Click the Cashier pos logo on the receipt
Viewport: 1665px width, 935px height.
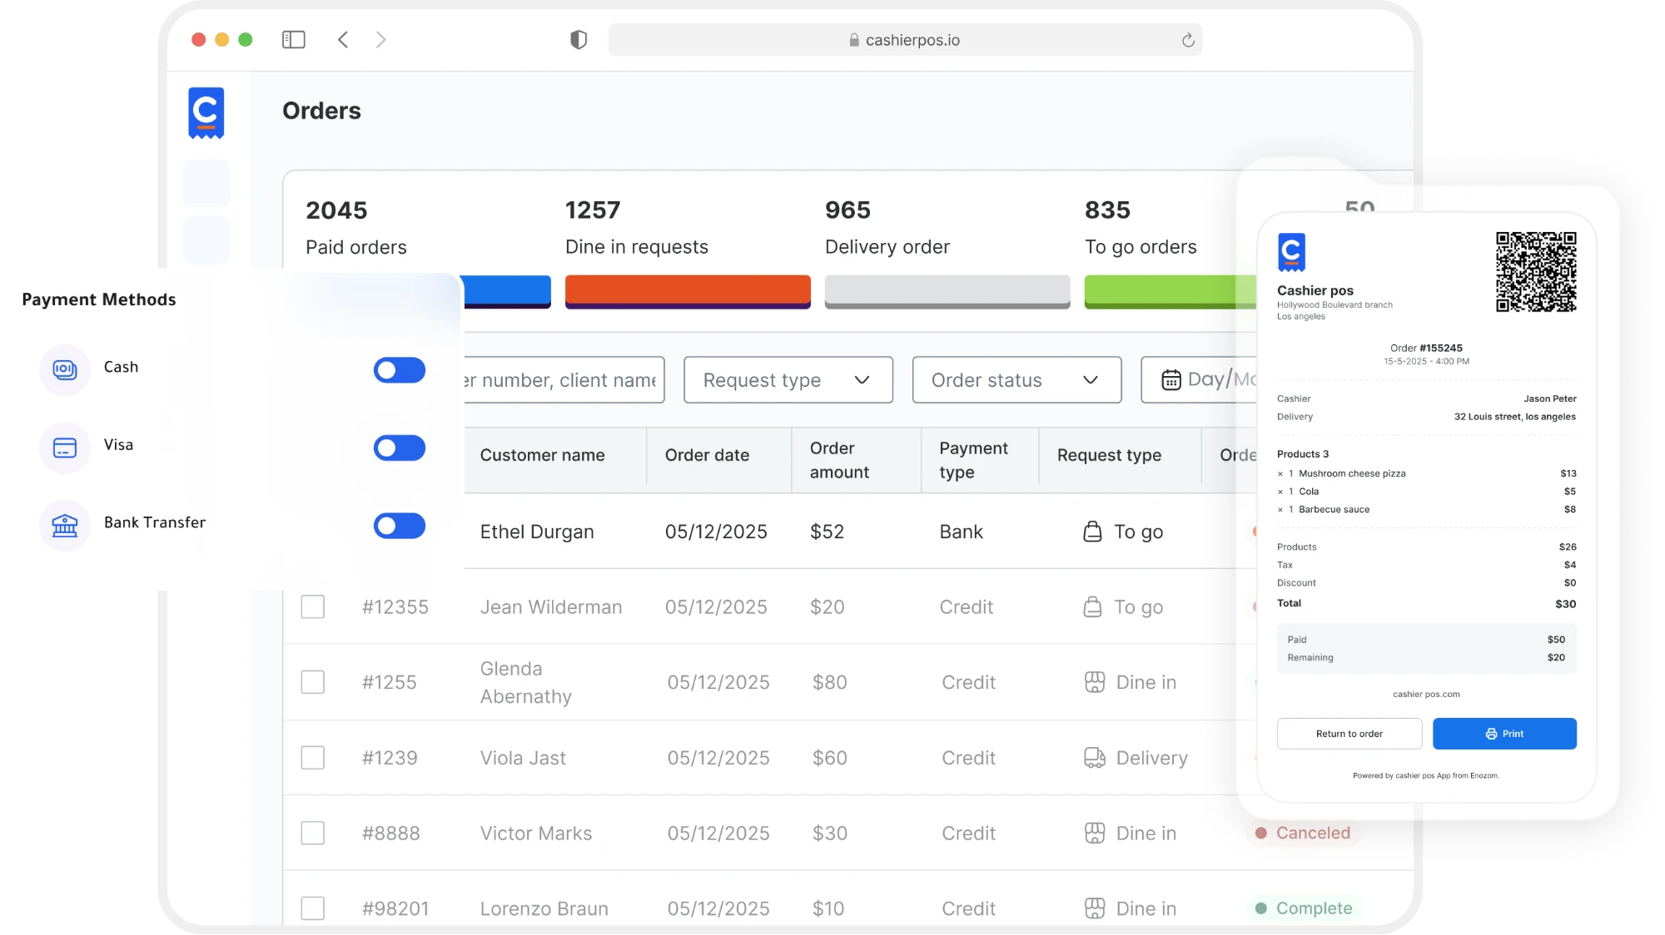1291,252
